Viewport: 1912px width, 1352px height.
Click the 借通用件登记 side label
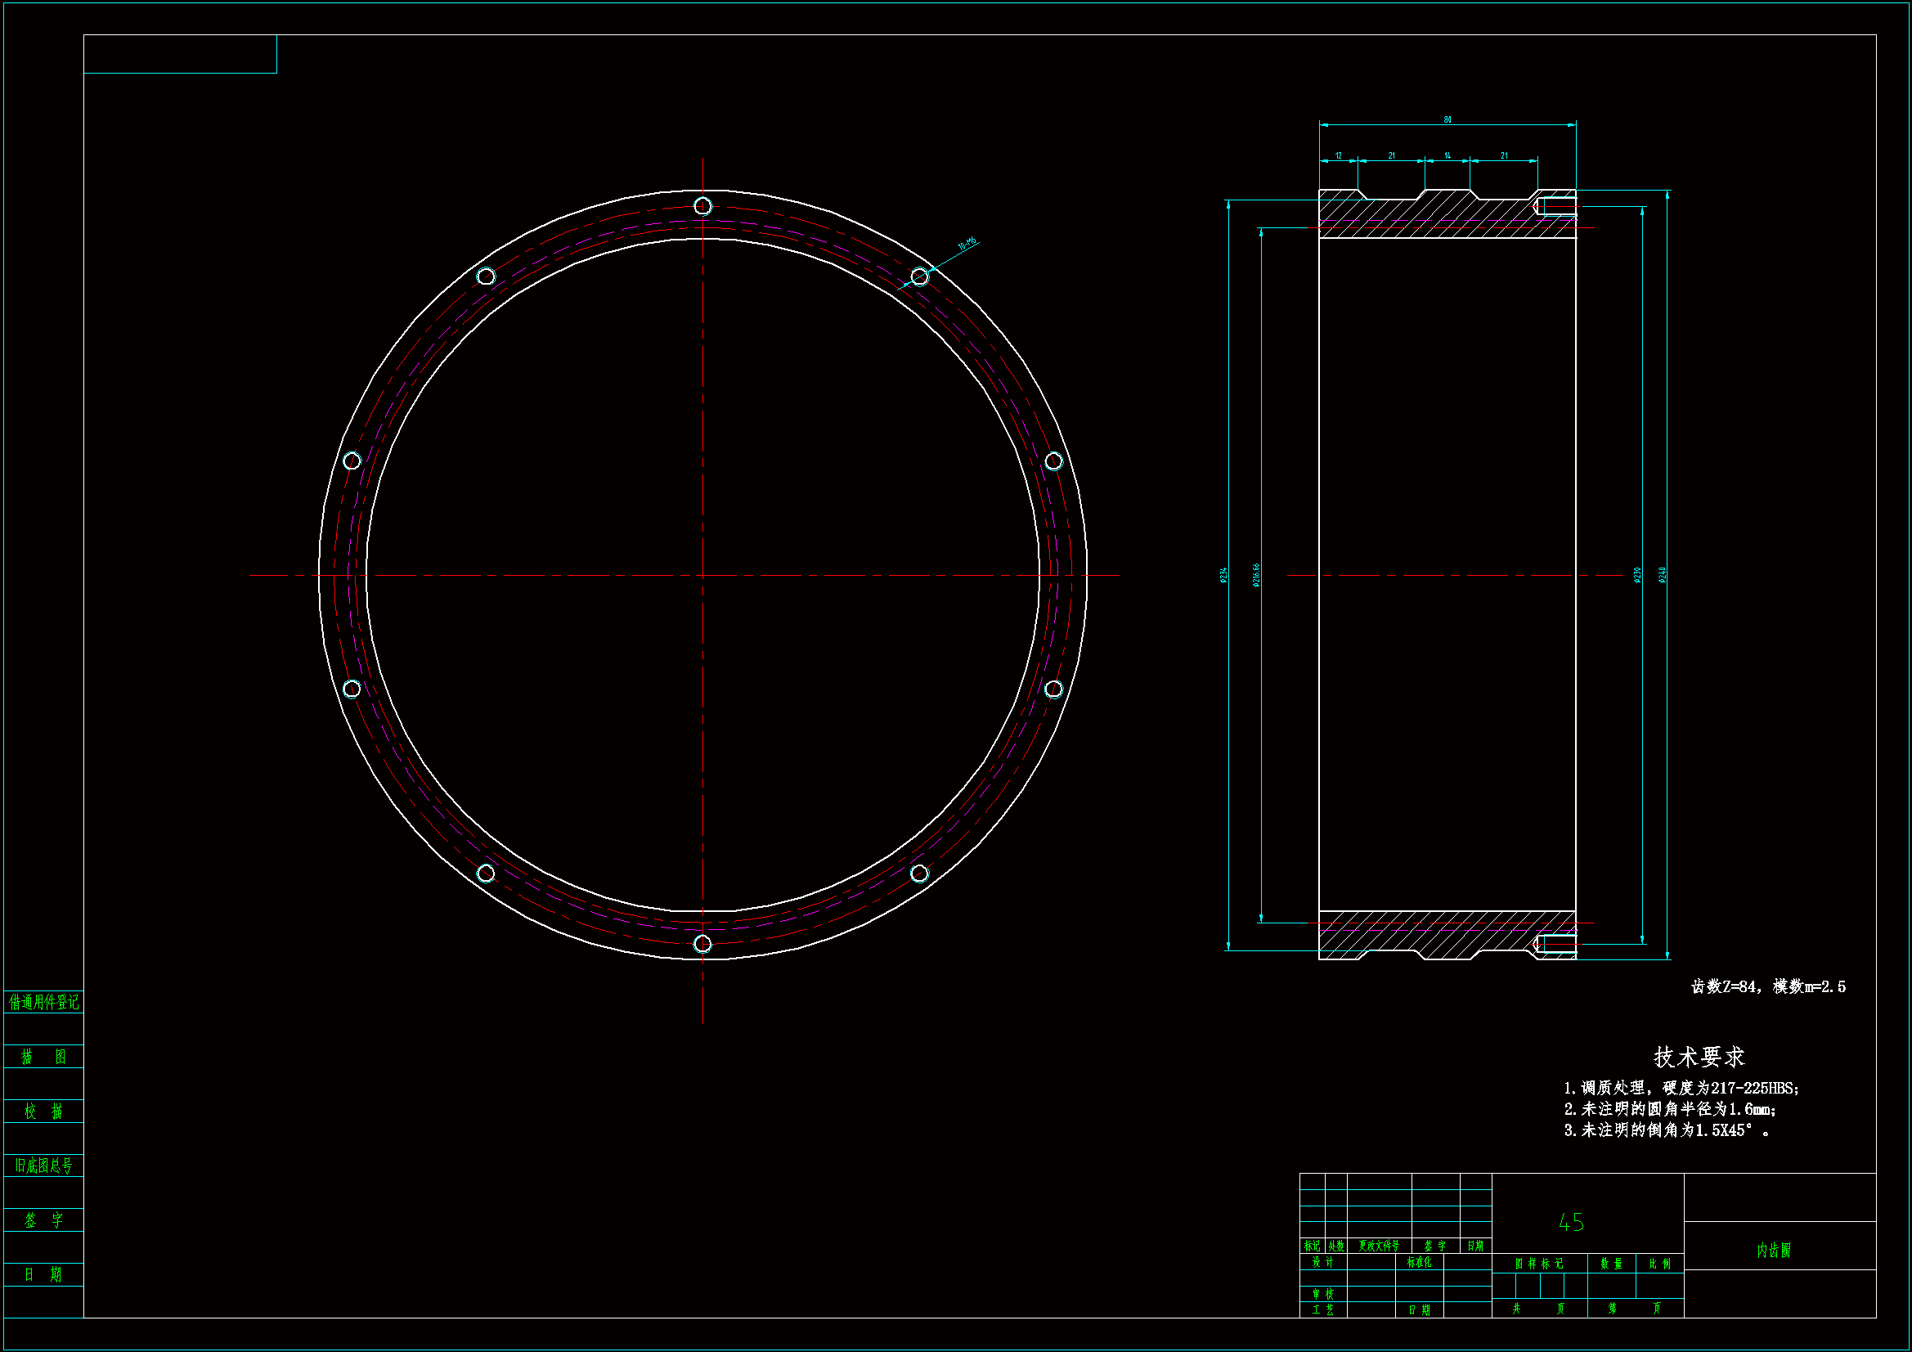[x=43, y=1002]
